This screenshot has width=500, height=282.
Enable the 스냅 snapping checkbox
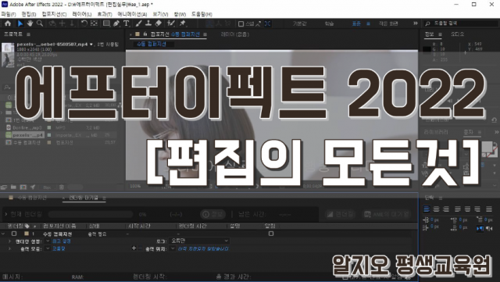[241, 23]
